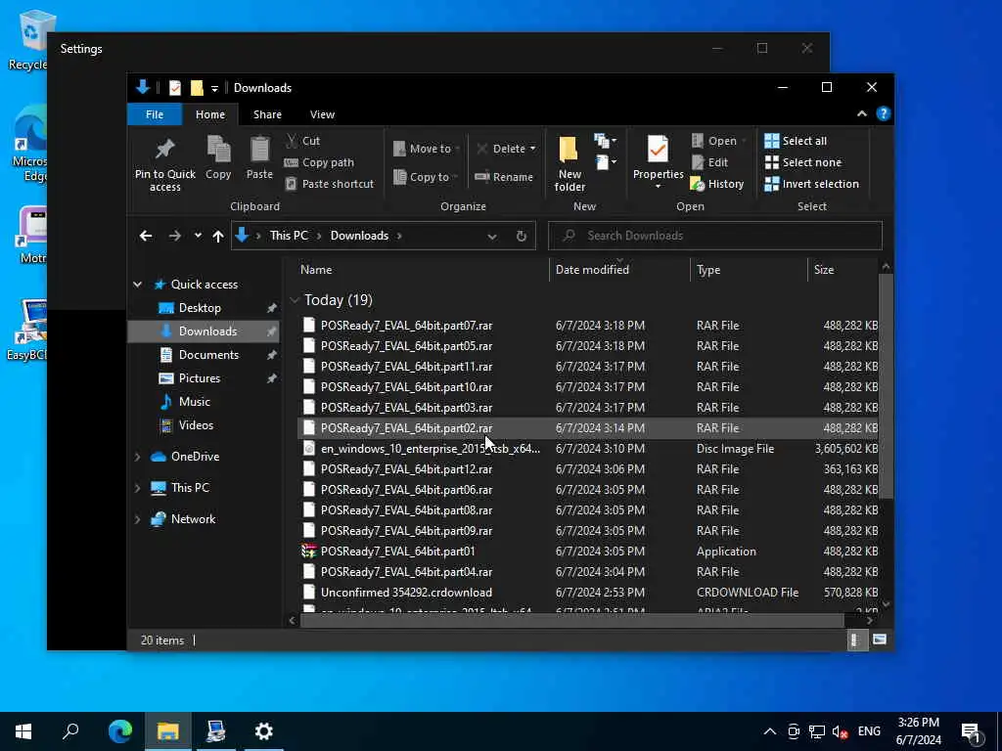Click Properties icon in Quick Access Toolbar
1002x751 pixels.
coord(174,87)
